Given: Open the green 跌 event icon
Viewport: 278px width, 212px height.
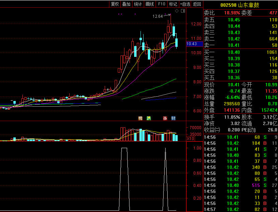Looking at the screenshot, I should 149,118.
